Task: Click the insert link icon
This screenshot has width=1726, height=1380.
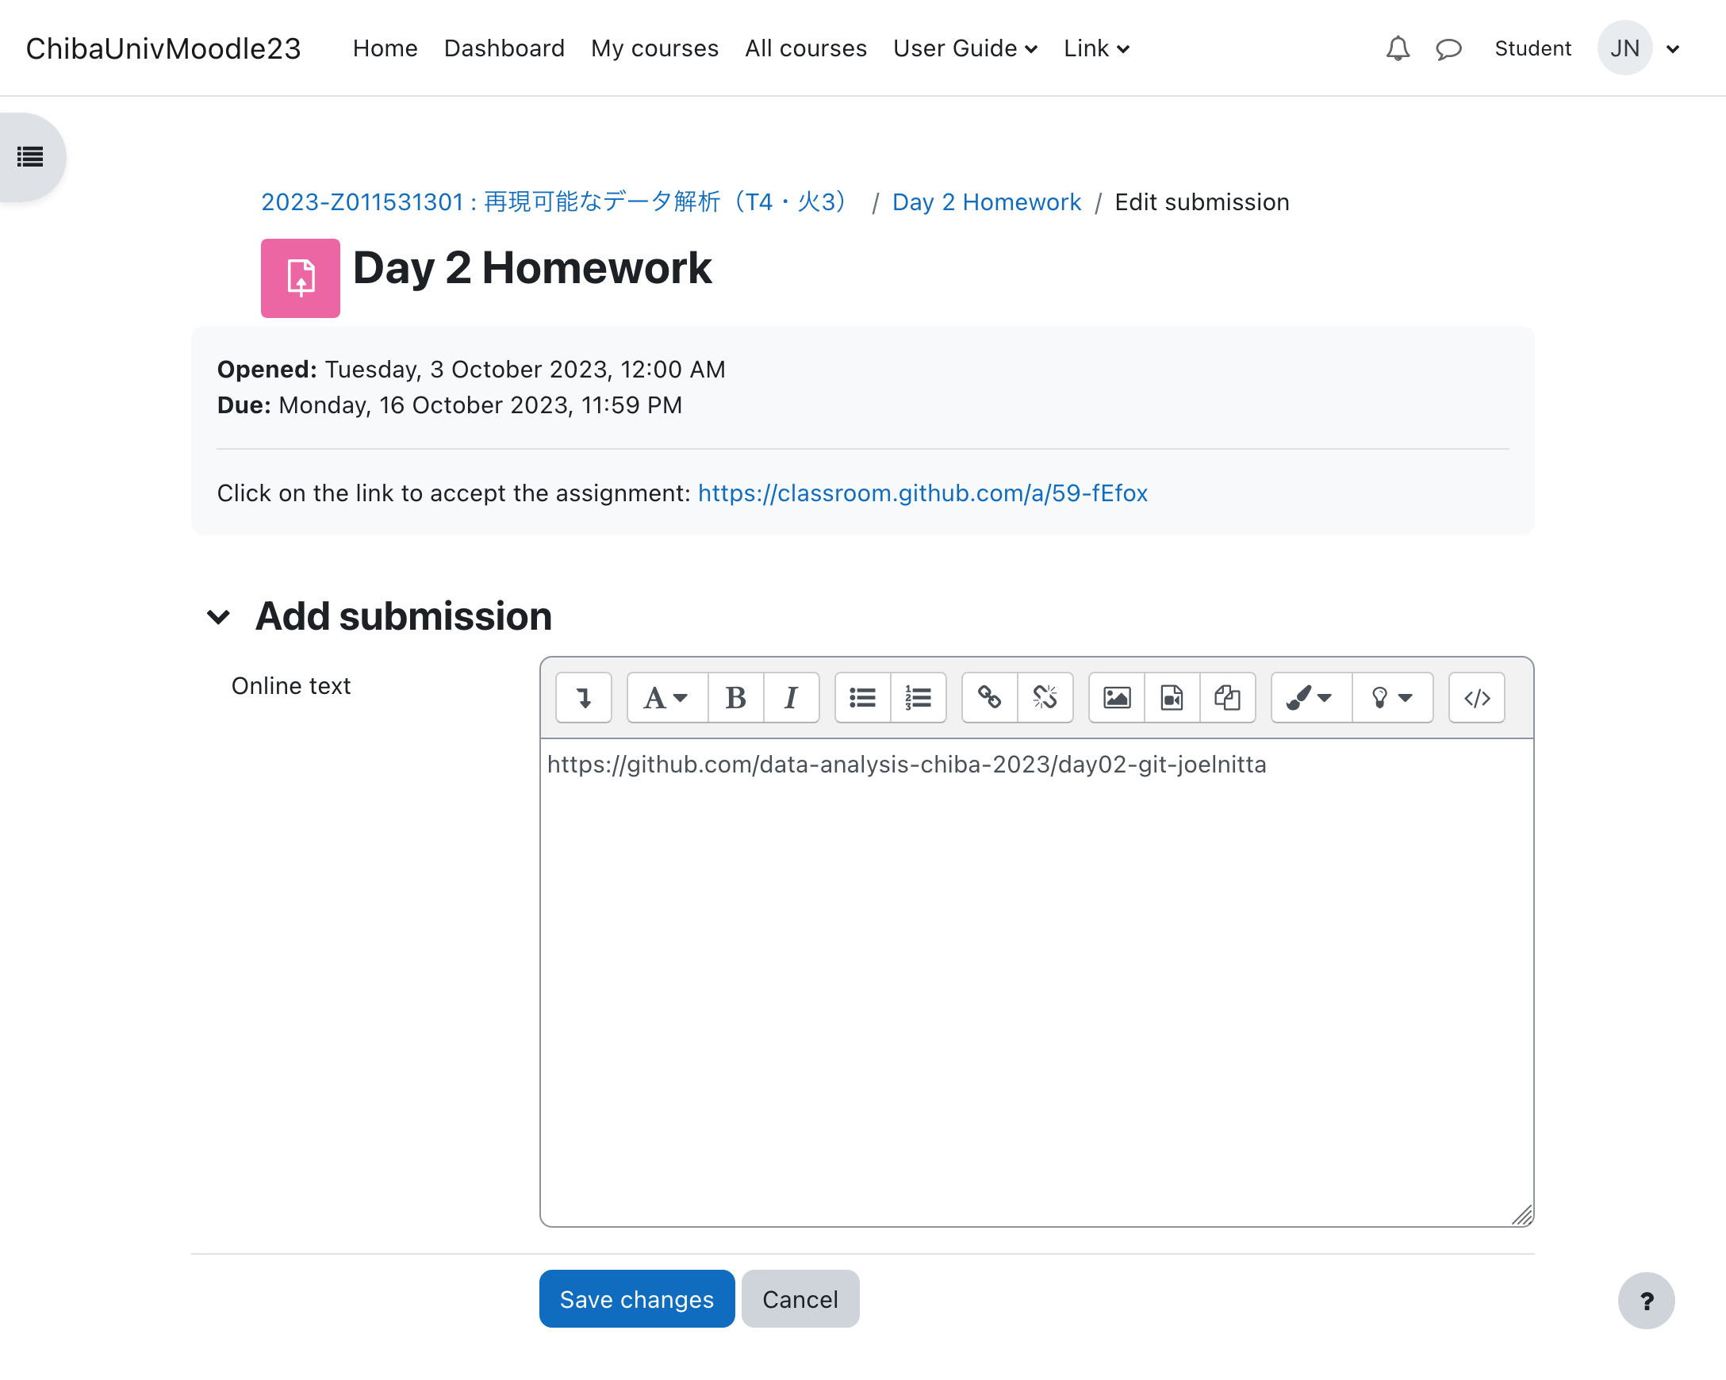Action: pos(989,698)
